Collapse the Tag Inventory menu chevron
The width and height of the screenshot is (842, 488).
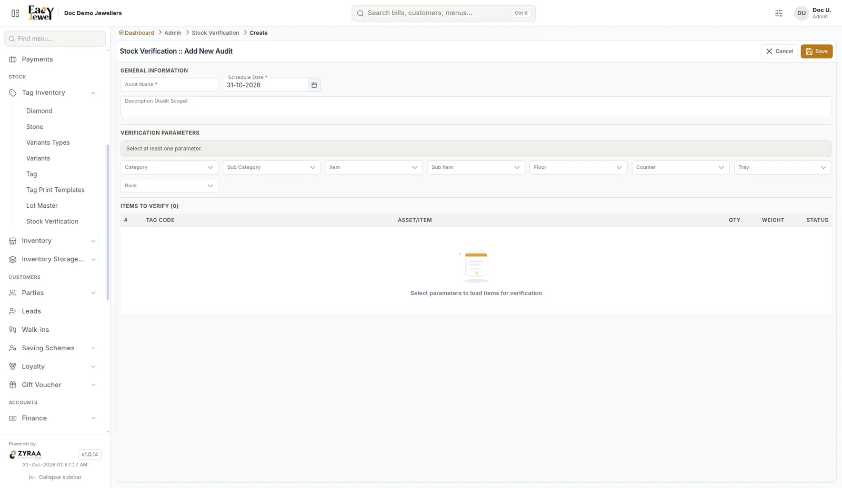[x=93, y=93]
